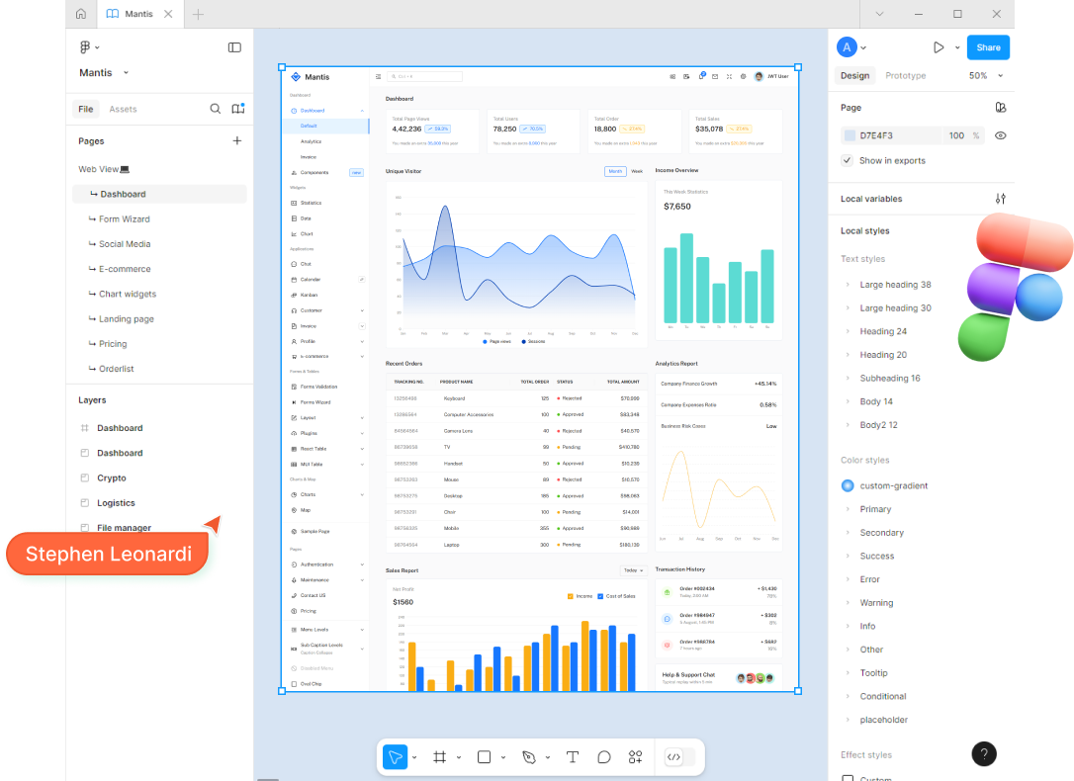1074x781 pixels.
Task: Select the Frame tool
Action: (439, 756)
